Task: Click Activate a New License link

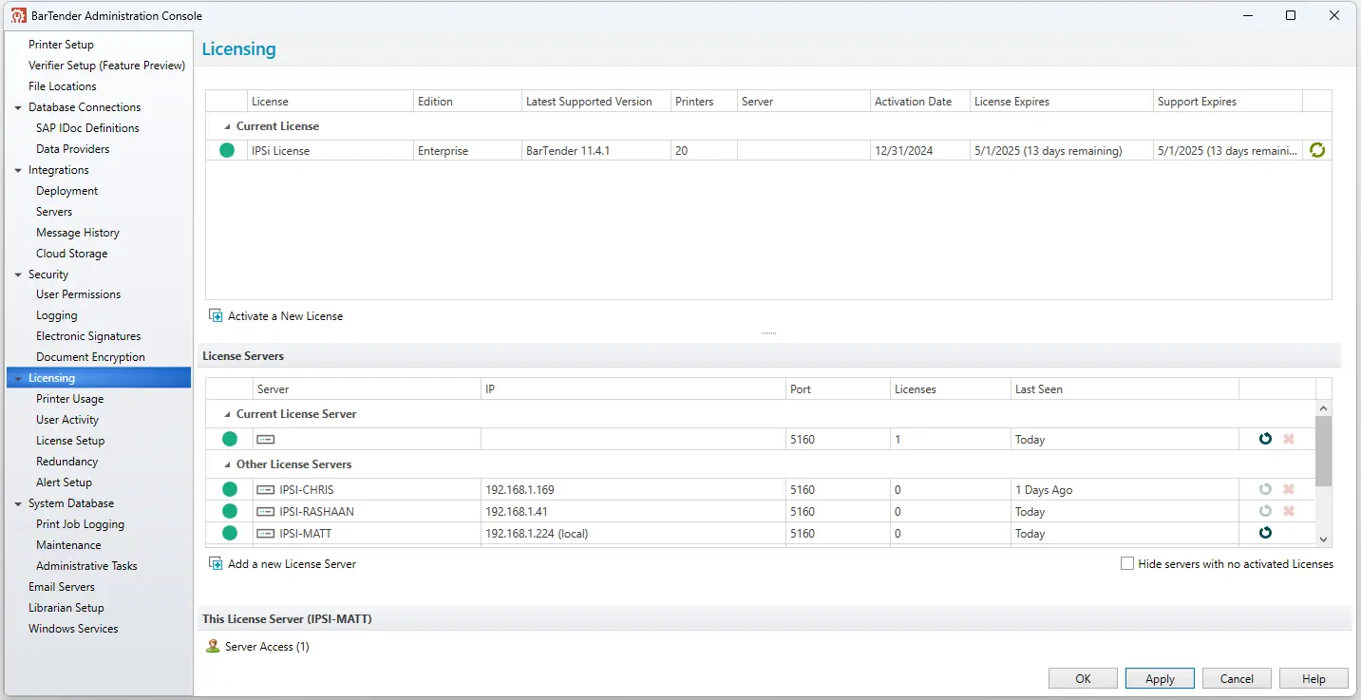Action: click(285, 316)
